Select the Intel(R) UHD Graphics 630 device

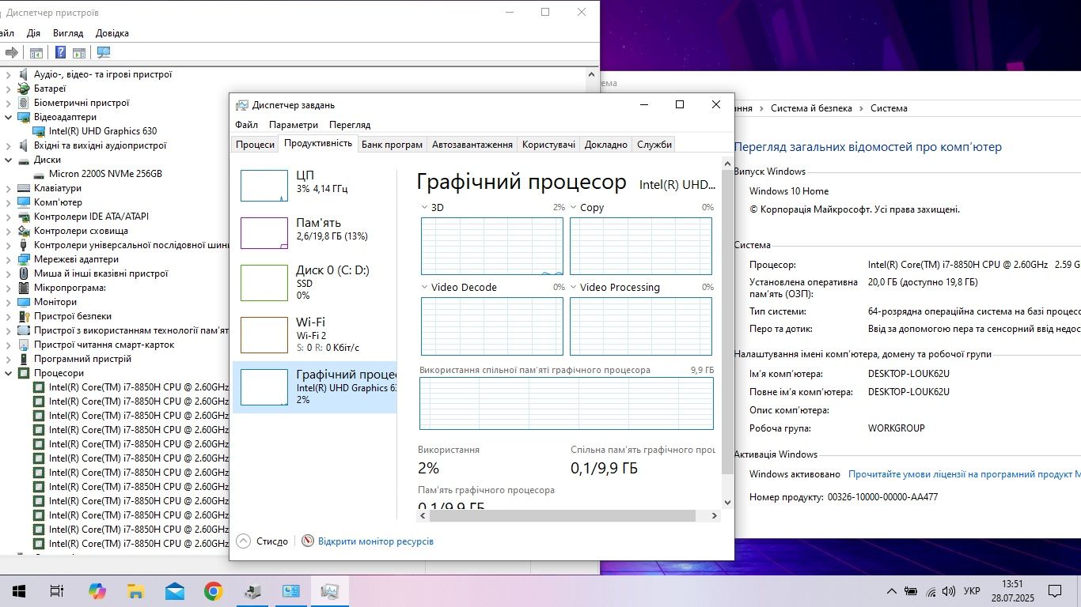103,131
